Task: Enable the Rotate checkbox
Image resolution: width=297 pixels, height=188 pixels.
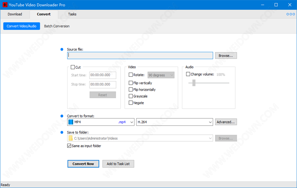Action: click(130, 75)
